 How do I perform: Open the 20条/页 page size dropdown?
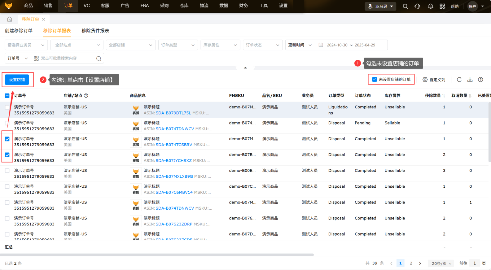coord(441,263)
